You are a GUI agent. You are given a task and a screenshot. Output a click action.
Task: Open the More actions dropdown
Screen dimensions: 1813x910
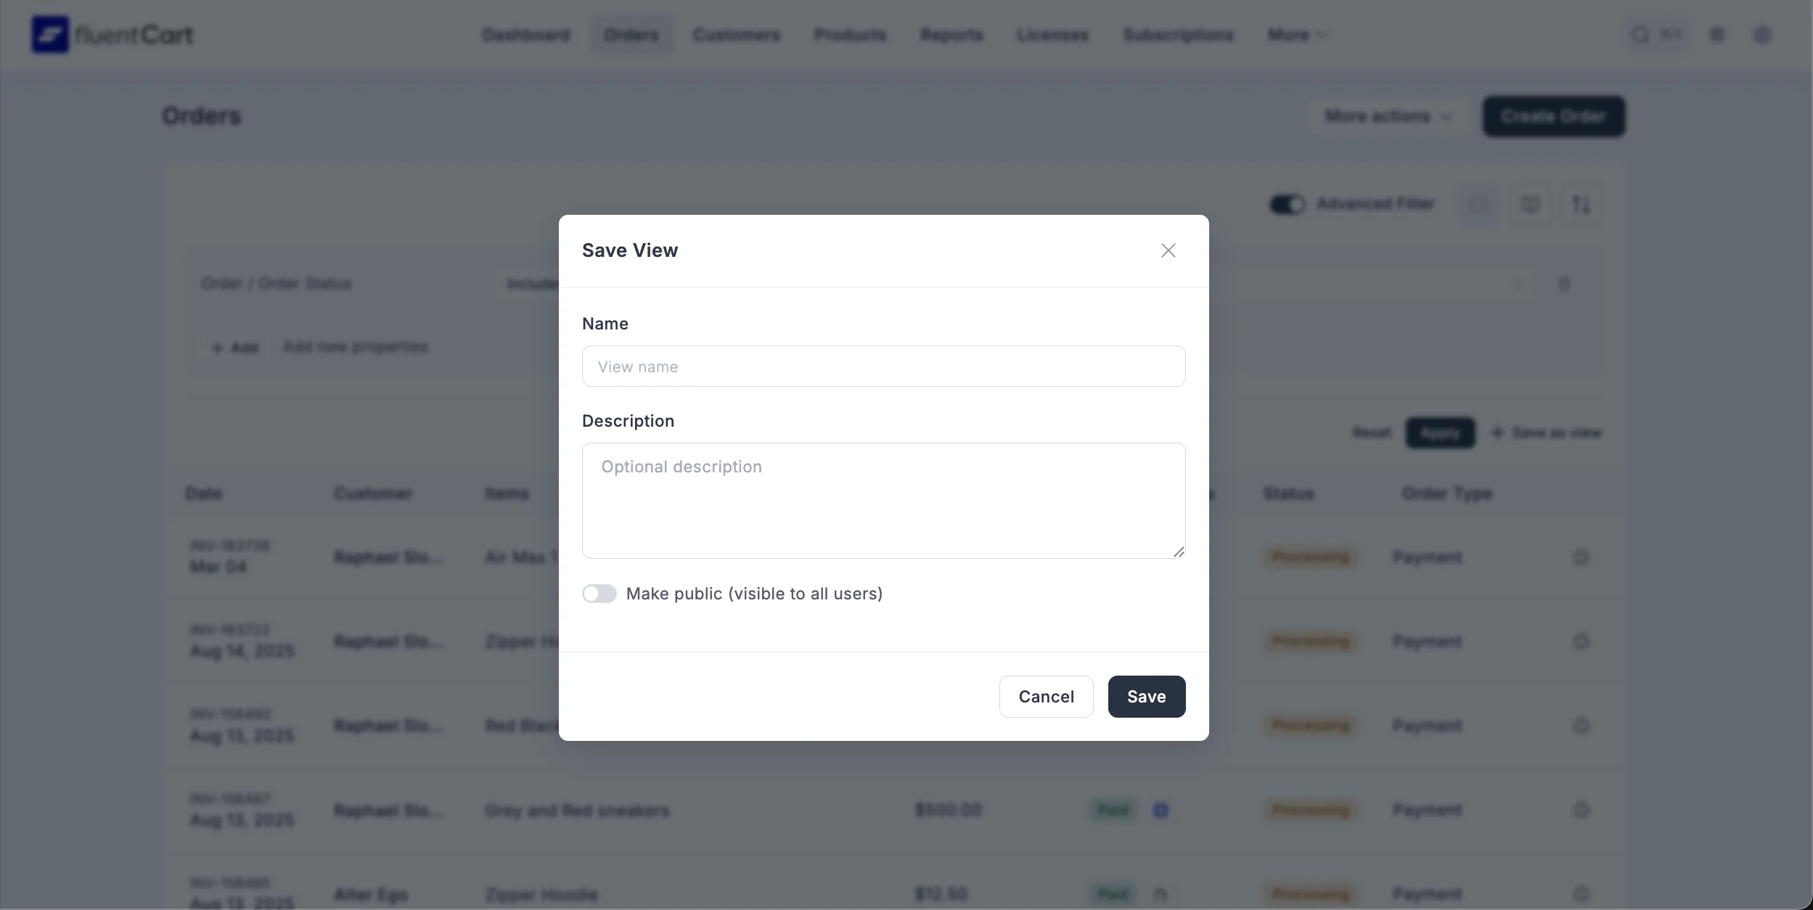1387,117
